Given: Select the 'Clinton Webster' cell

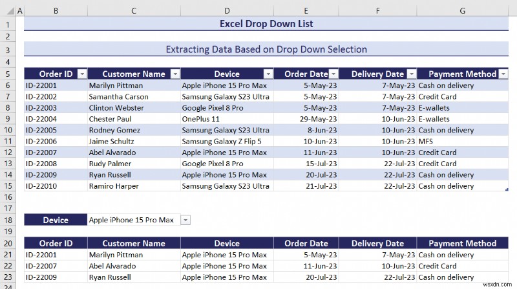Looking at the screenshot, I should pyautogui.click(x=134, y=108).
